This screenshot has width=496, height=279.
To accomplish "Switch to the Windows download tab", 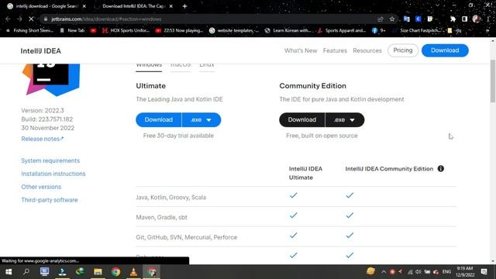I will tap(149, 65).
